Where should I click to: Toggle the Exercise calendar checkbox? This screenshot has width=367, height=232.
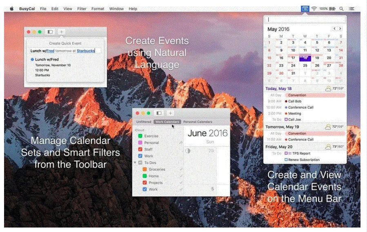point(140,136)
